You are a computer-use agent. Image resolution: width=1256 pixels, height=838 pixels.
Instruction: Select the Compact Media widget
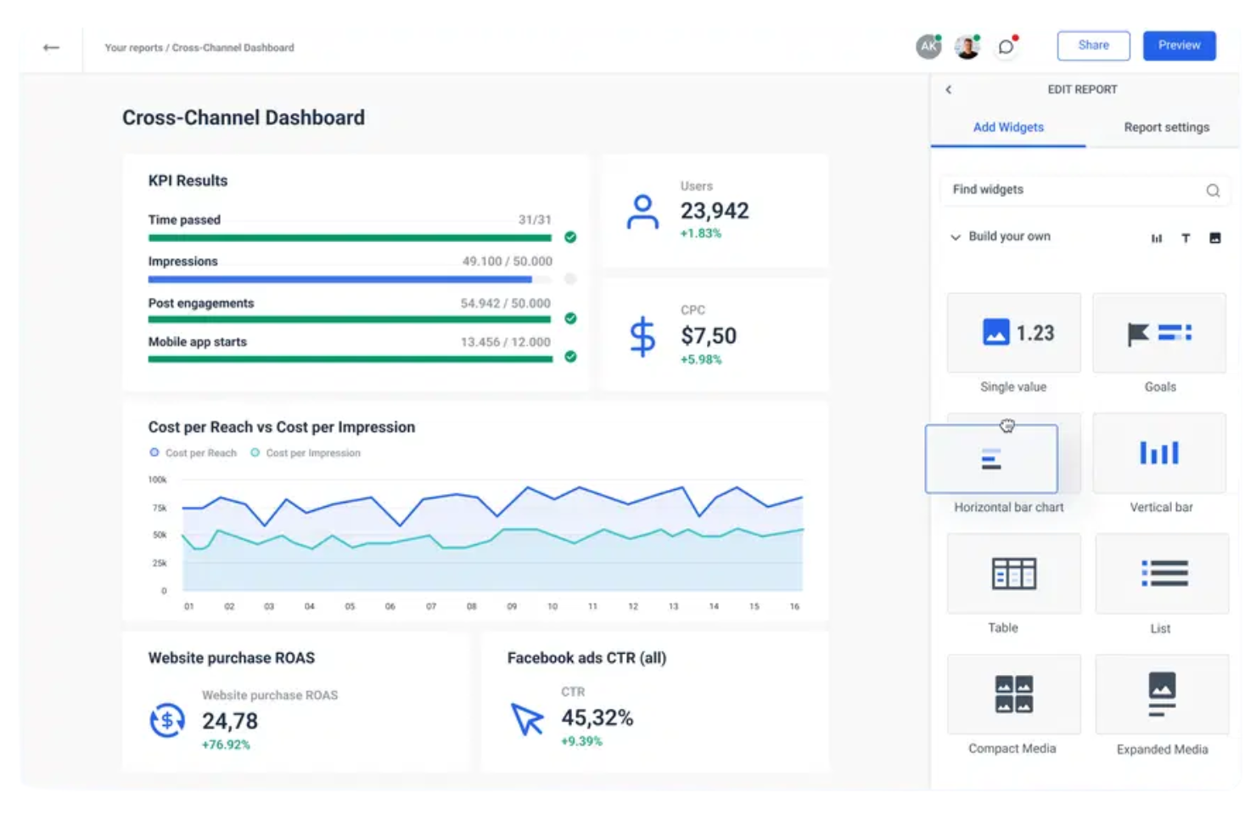[1014, 695]
